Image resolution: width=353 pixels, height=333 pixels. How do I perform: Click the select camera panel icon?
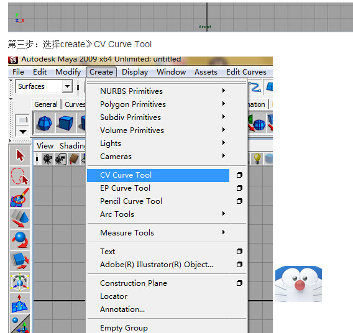point(47,159)
